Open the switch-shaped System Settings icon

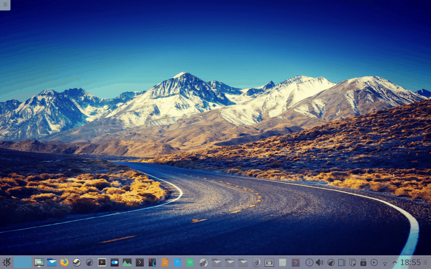pos(115,262)
